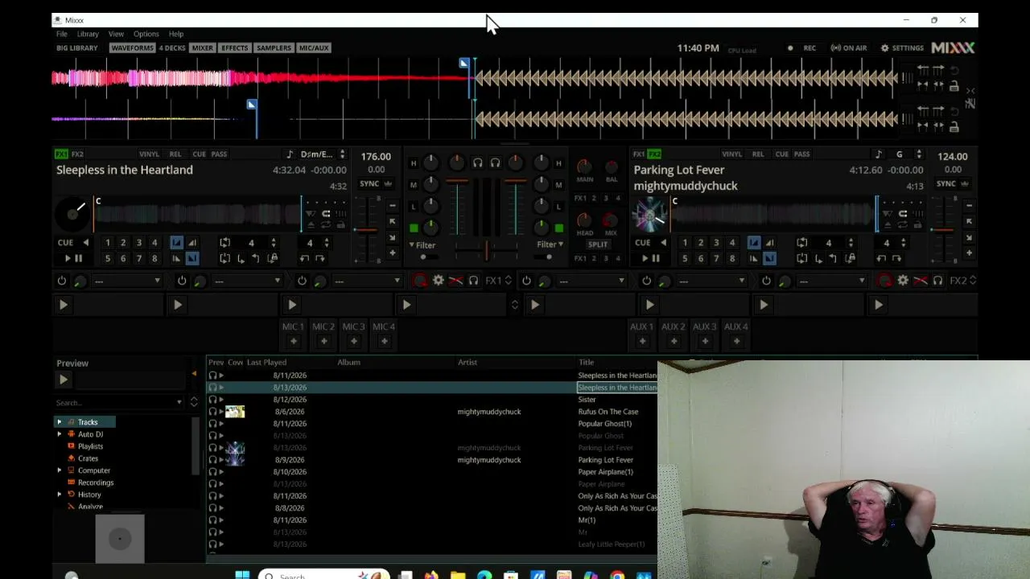The image size is (1030, 579).
Task: Toggle FX1 on the Parking Lot Fever deck
Action: (639, 154)
